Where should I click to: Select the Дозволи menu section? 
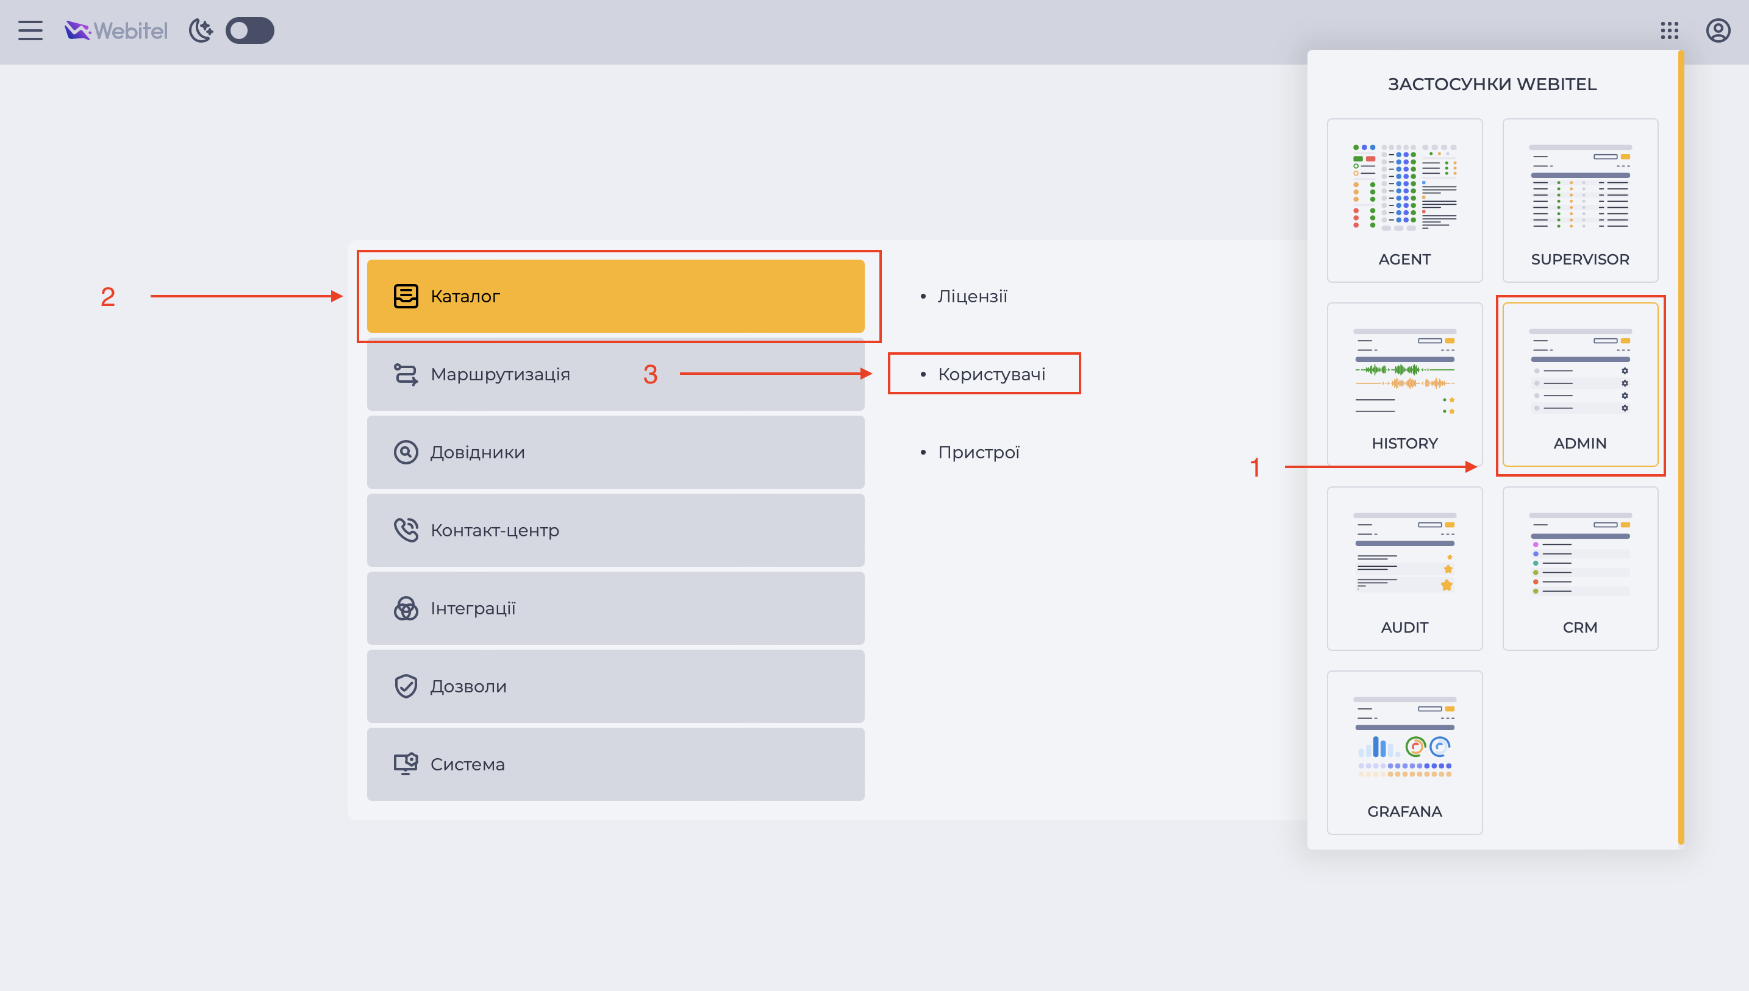615,686
